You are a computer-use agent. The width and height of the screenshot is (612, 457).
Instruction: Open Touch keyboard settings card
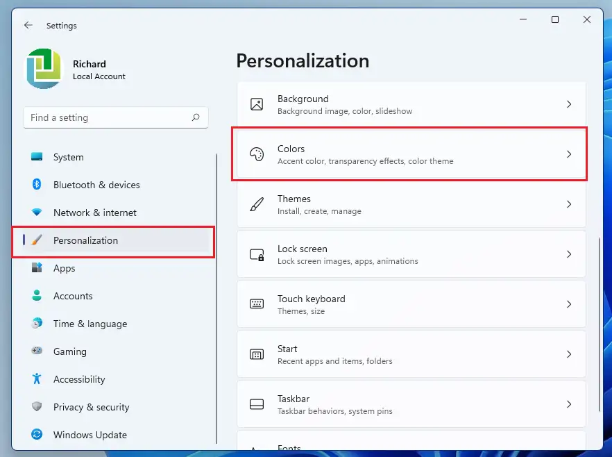(411, 304)
